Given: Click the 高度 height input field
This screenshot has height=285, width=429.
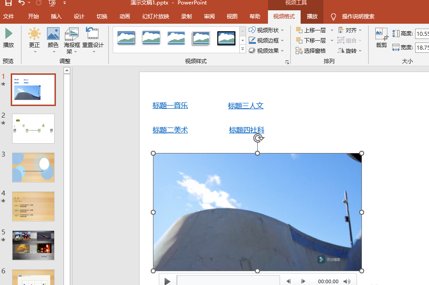Looking at the screenshot, I should (x=422, y=34).
